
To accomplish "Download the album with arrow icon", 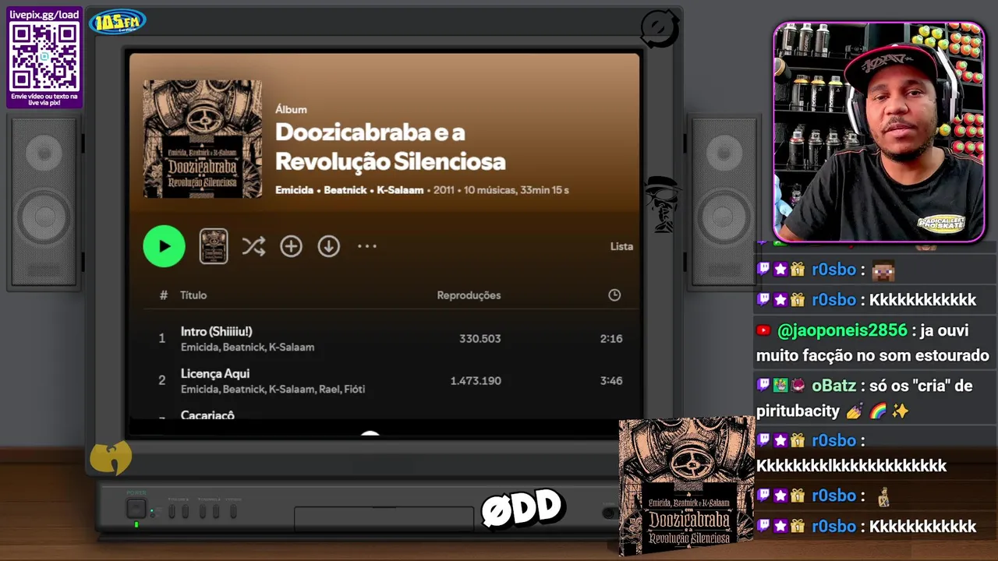I will pos(328,246).
